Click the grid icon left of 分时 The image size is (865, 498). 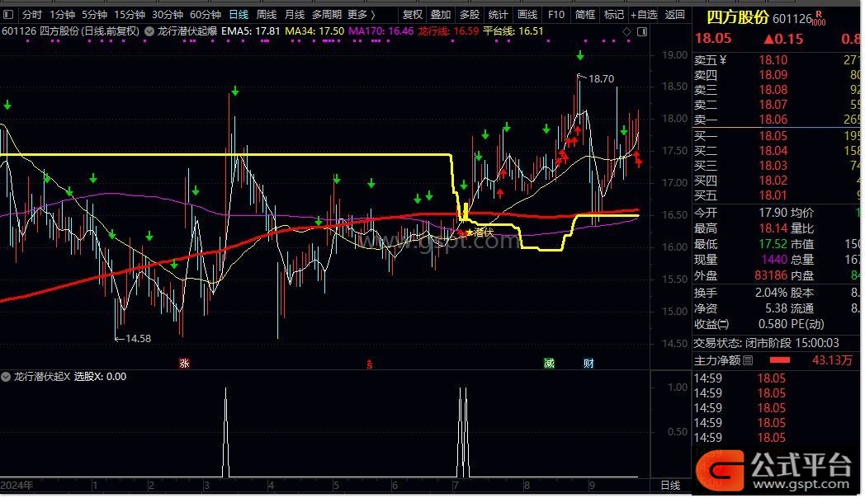coord(9,14)
